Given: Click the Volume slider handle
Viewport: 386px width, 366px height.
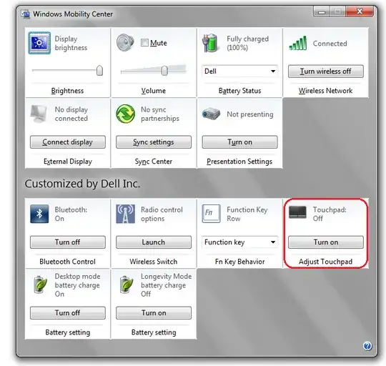Looking at the screenshot, I should 164,71.
